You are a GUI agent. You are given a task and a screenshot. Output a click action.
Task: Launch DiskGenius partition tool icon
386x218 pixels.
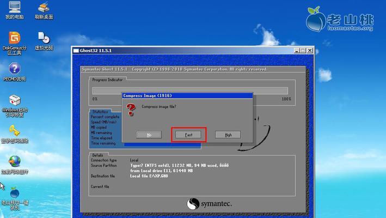click(x=14, y=43)
